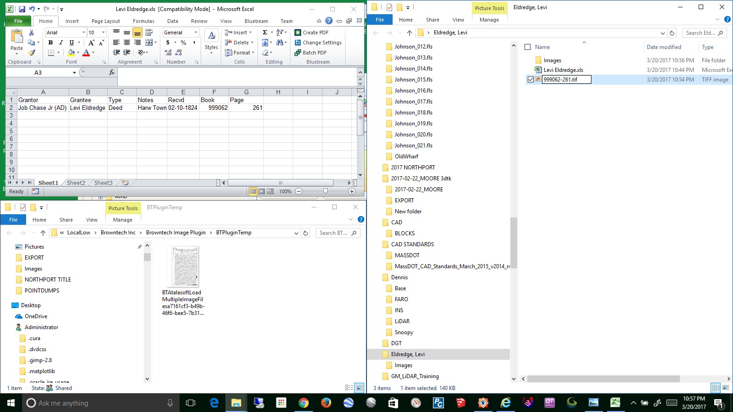Apply Percent Style number format
The width and height of the screenshot is (733, 412).
click(x=183, y=43)
